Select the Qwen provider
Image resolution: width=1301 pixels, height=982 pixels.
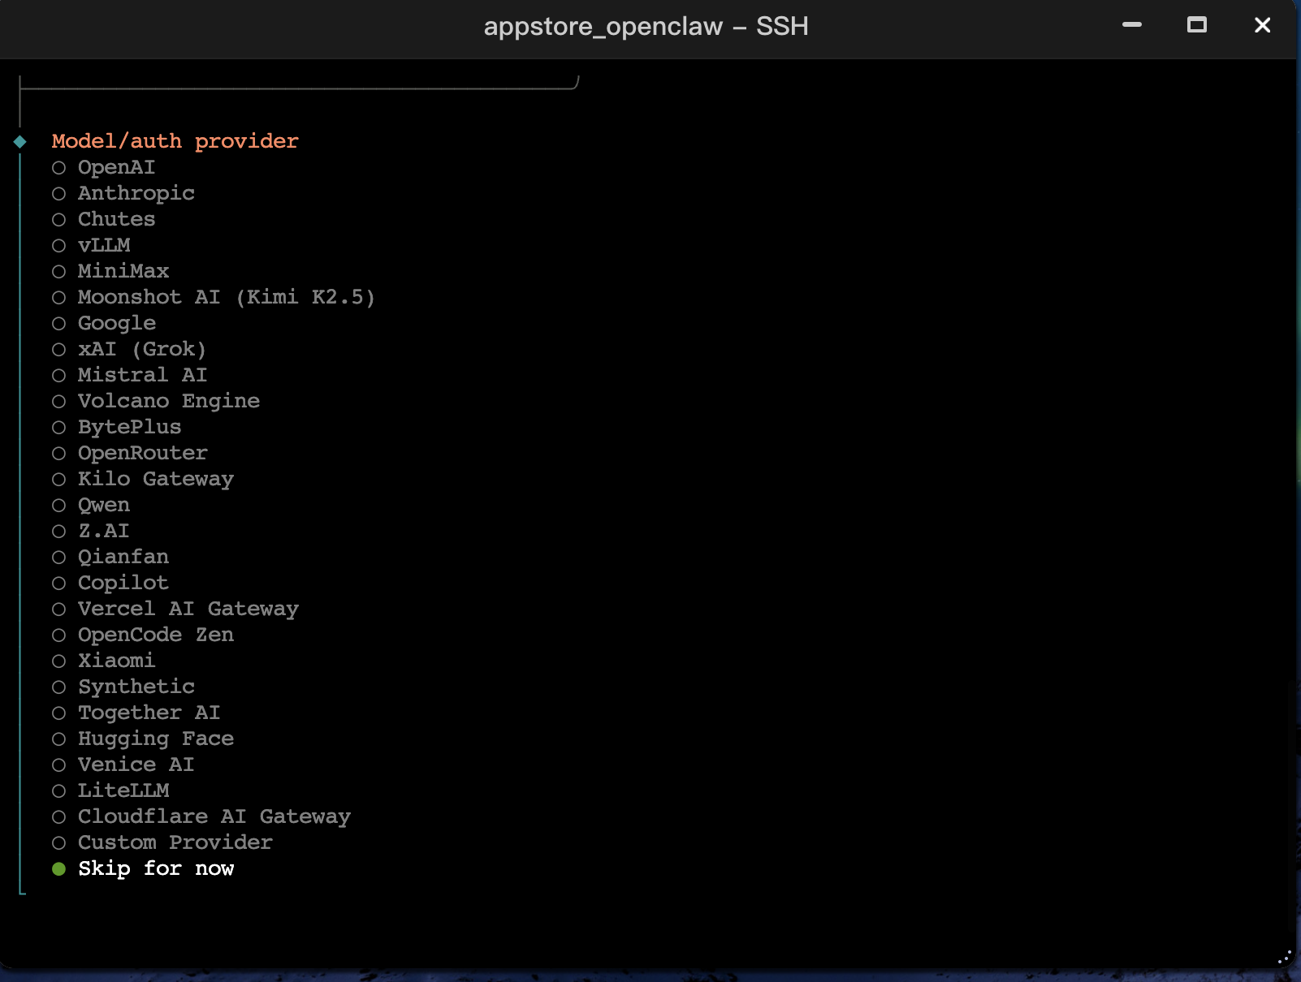[103, 505]
